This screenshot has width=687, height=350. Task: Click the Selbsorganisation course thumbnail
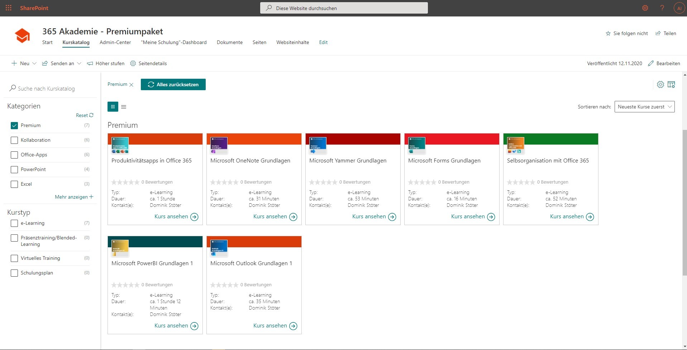(516, 146)
